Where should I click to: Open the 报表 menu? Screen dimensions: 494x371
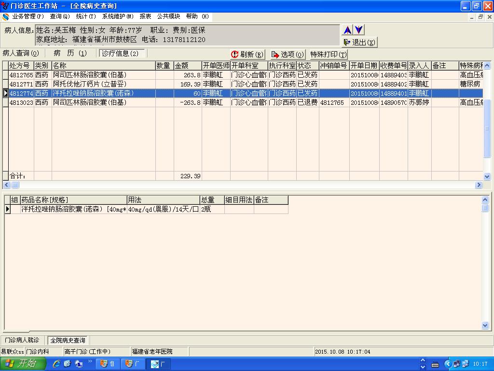click(145, 16)
